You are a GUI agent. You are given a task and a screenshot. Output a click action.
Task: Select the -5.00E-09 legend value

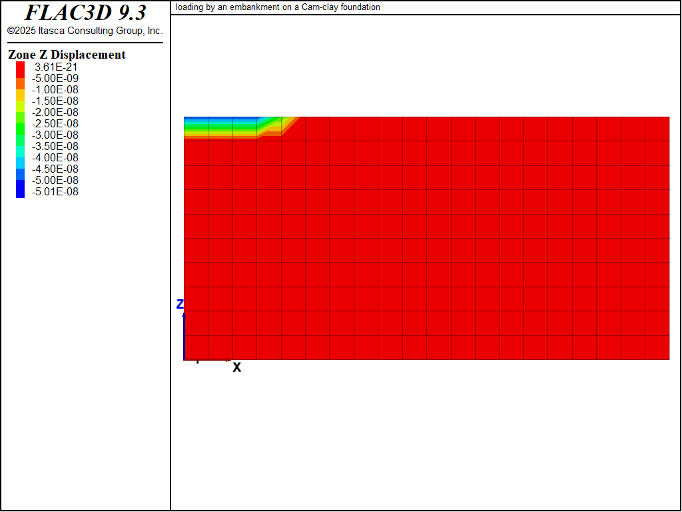click(56, 78)
